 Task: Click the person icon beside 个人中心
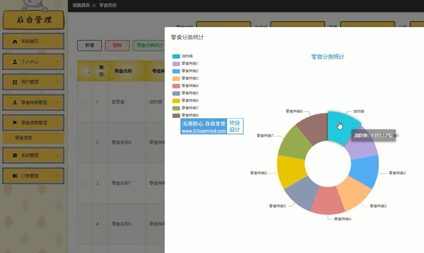coord(15,62)
